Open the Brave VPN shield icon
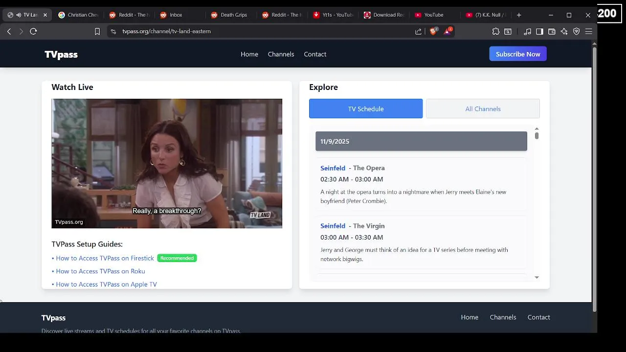This screenshot has height=352, width=626. 576,31
